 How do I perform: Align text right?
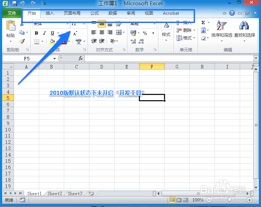pos(110,32)
